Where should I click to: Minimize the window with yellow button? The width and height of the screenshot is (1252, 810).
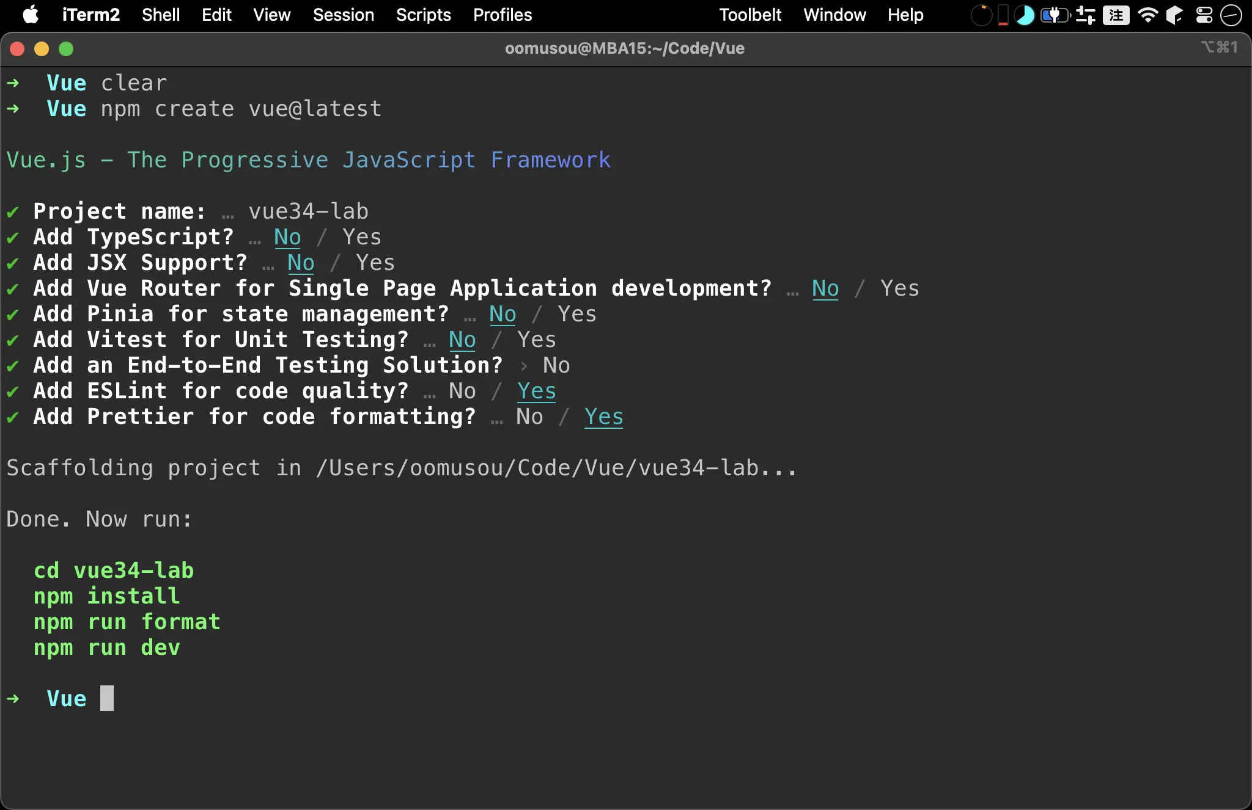click(42, 49)
